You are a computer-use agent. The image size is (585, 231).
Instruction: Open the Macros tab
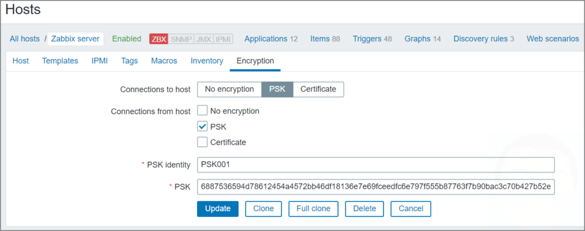164,61
